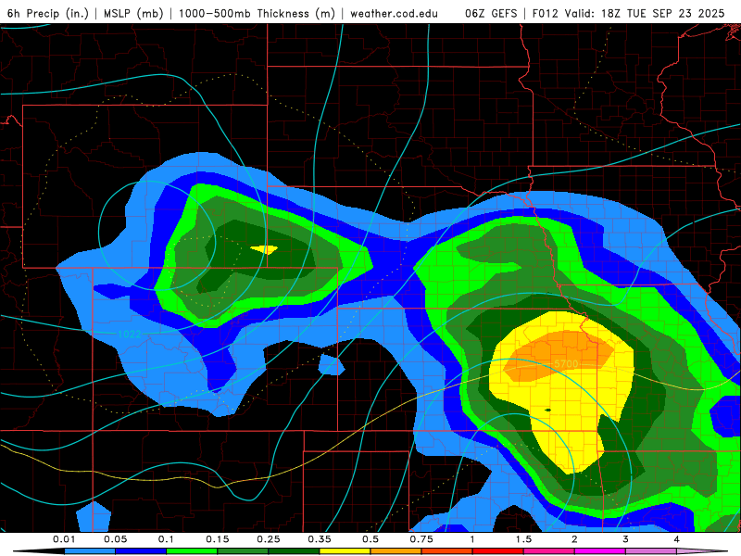Click the small yellow precipitation patch in the western green area

(264, 249)
